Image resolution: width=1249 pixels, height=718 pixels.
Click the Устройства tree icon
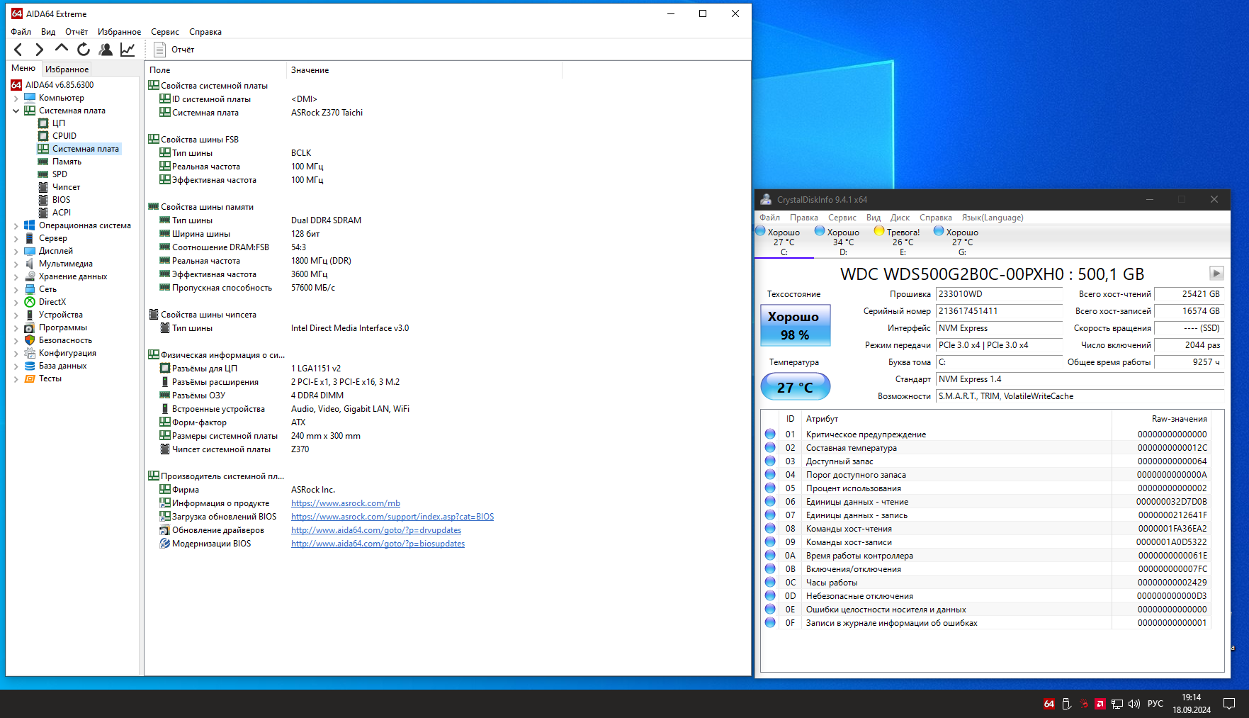30,315
